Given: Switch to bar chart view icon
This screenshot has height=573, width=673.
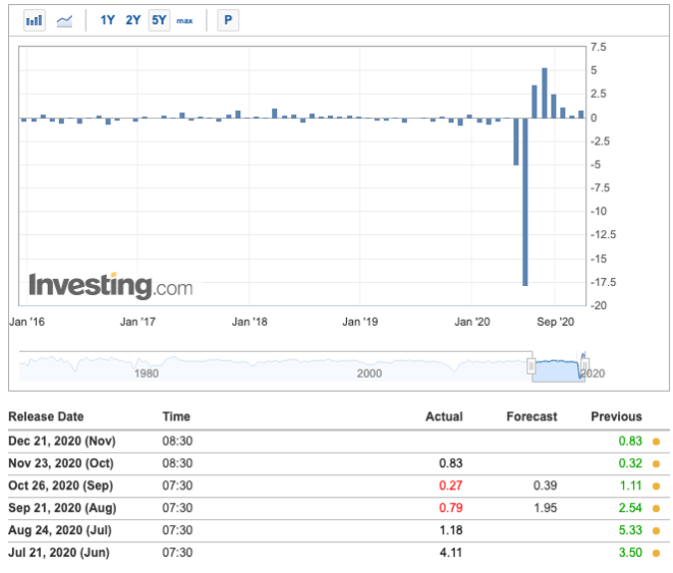Looking at the screenshot, I should (34, 20).
